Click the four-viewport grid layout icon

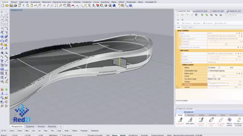pyautogui.click(x=69, y=5)
